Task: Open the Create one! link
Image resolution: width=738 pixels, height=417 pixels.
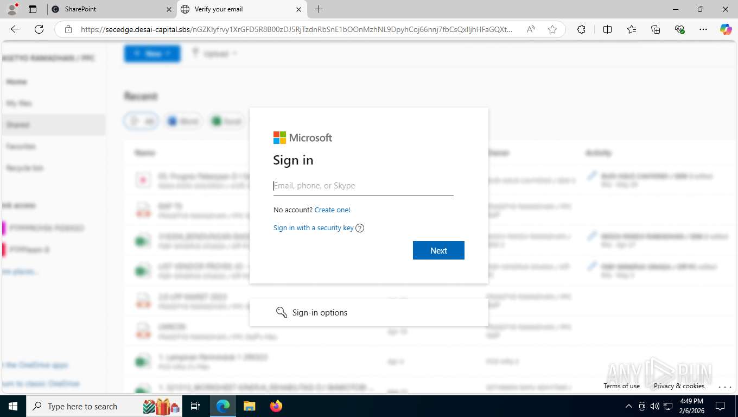Action: point(332,210)
